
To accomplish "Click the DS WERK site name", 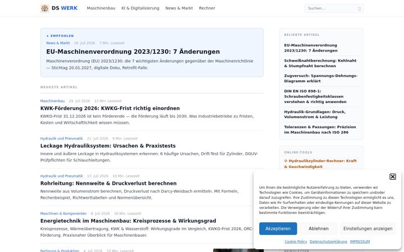I will pyautogui.click(x=65, y=8).
